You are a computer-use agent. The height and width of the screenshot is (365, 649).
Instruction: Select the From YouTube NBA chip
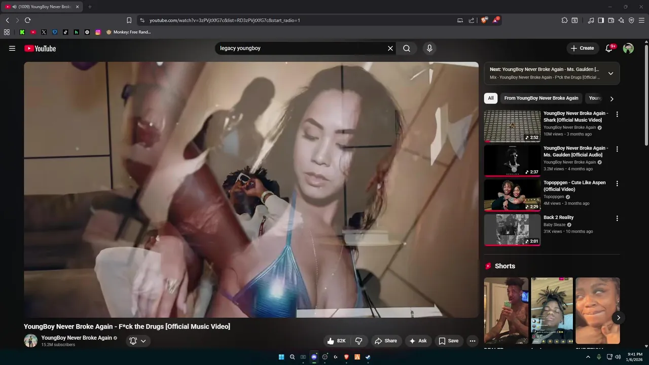541,98
